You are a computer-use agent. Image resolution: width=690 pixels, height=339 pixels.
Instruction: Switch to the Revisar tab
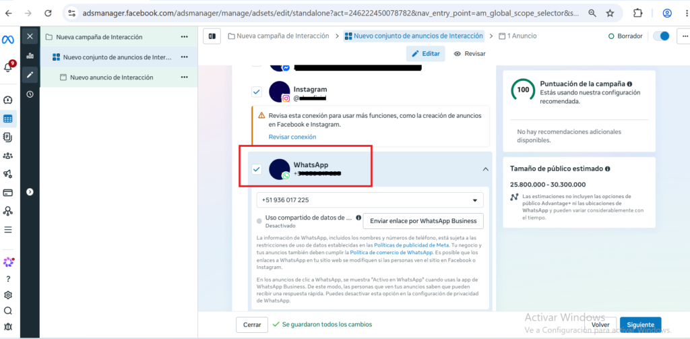[470, 54]
